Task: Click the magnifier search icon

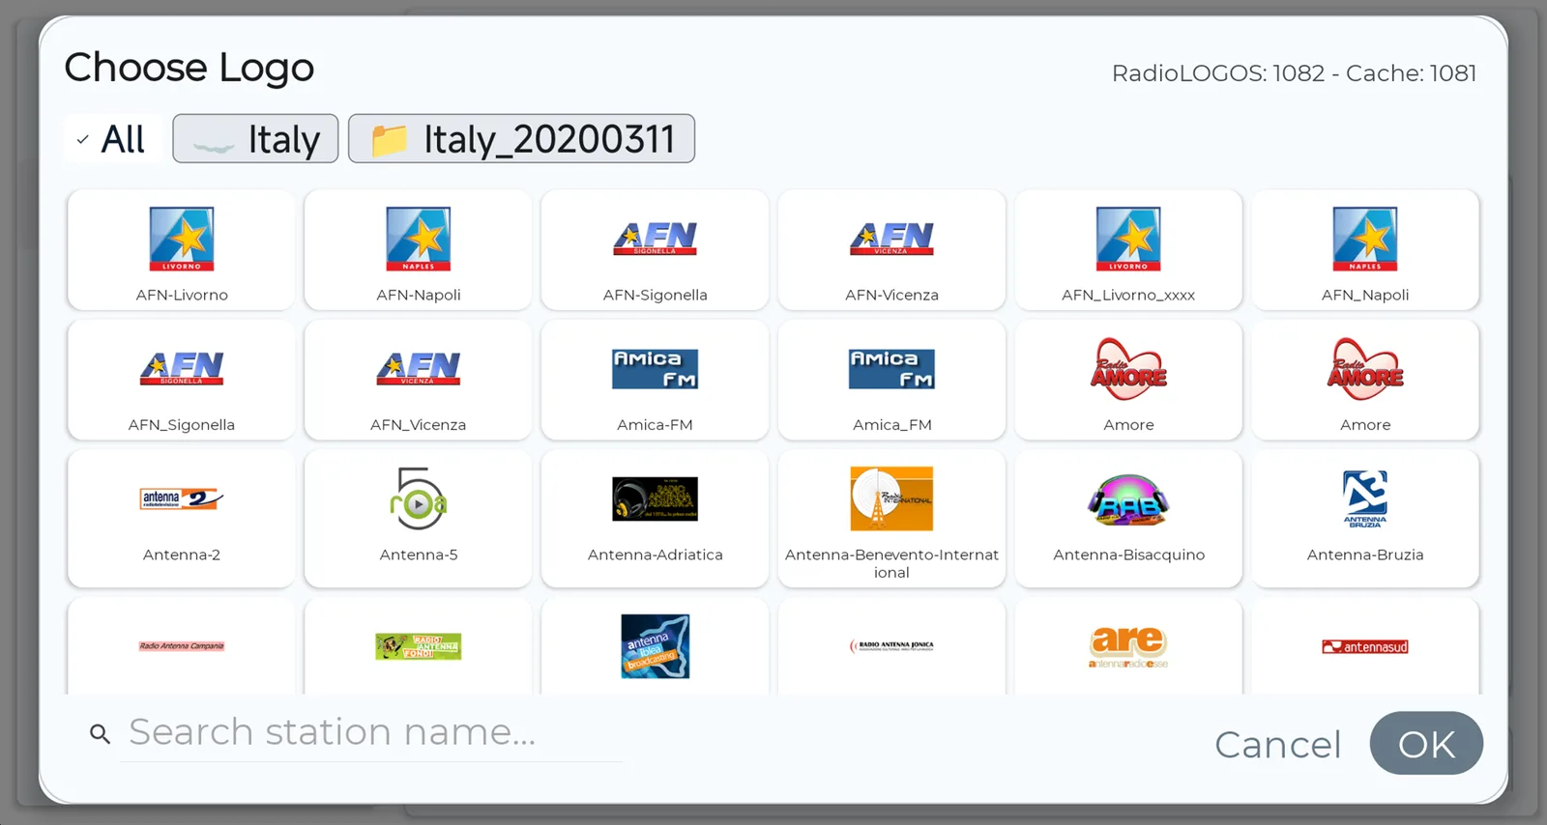Action: (100, 734)
